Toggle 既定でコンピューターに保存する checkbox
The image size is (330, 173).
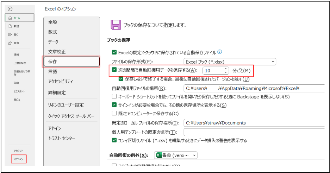[114, 113]
